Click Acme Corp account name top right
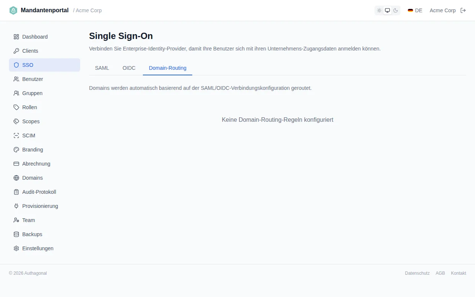Viewport: 475px width, 297px height. [x=443, y=10]
